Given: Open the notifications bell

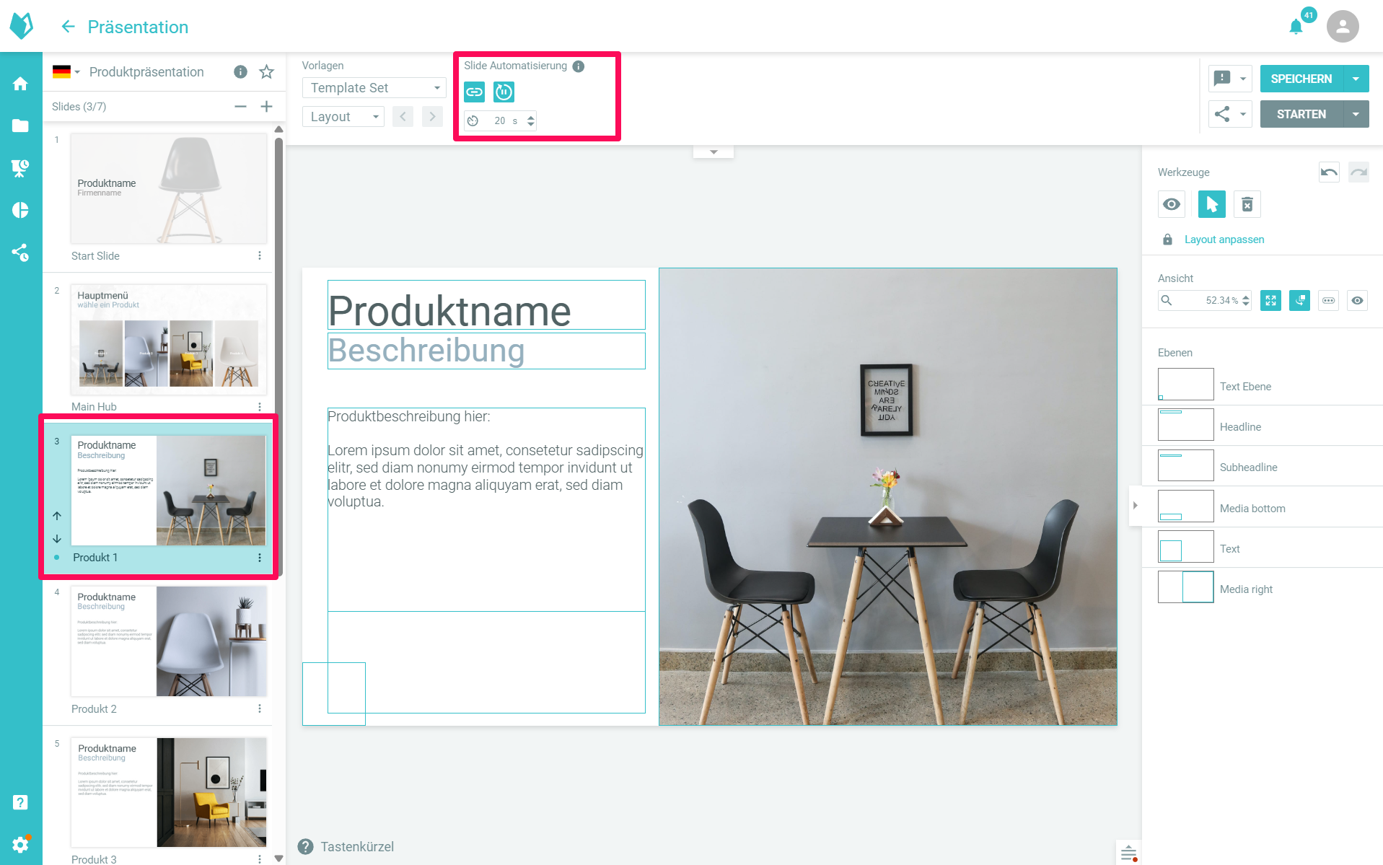Looking at the screenshot, I should click(x=1296, y=27).
